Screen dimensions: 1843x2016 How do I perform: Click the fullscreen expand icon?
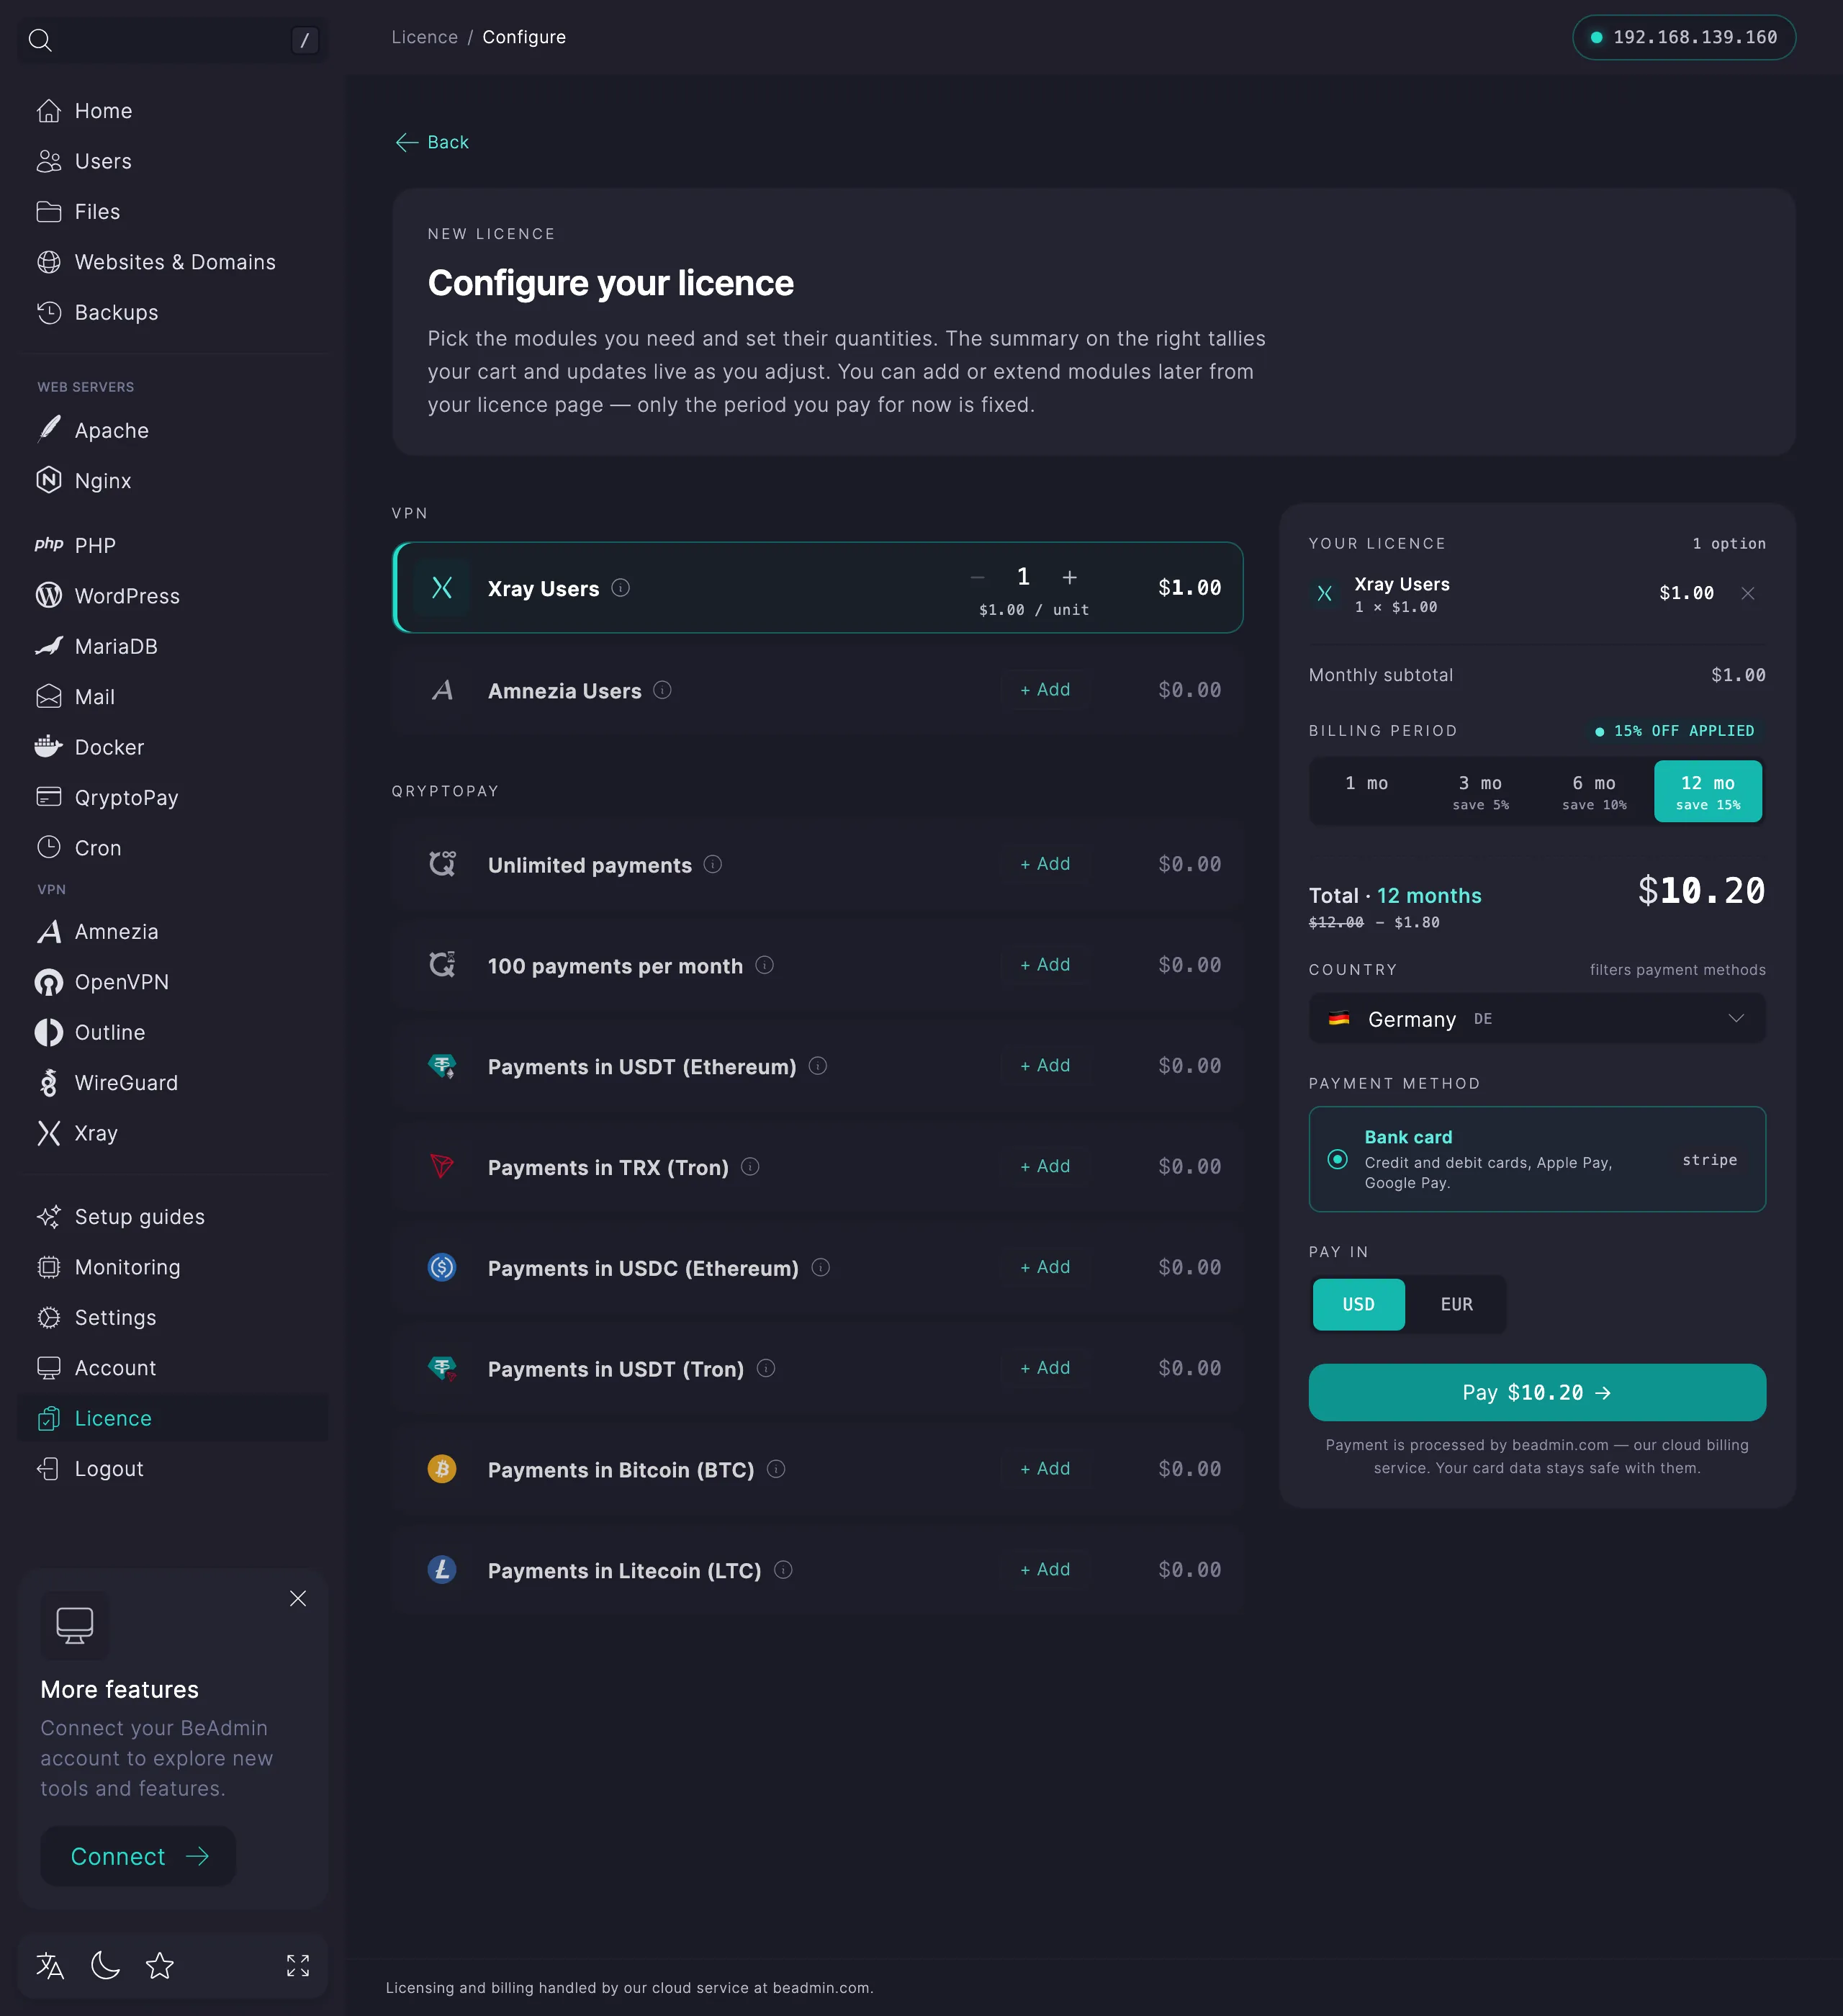298,1966
